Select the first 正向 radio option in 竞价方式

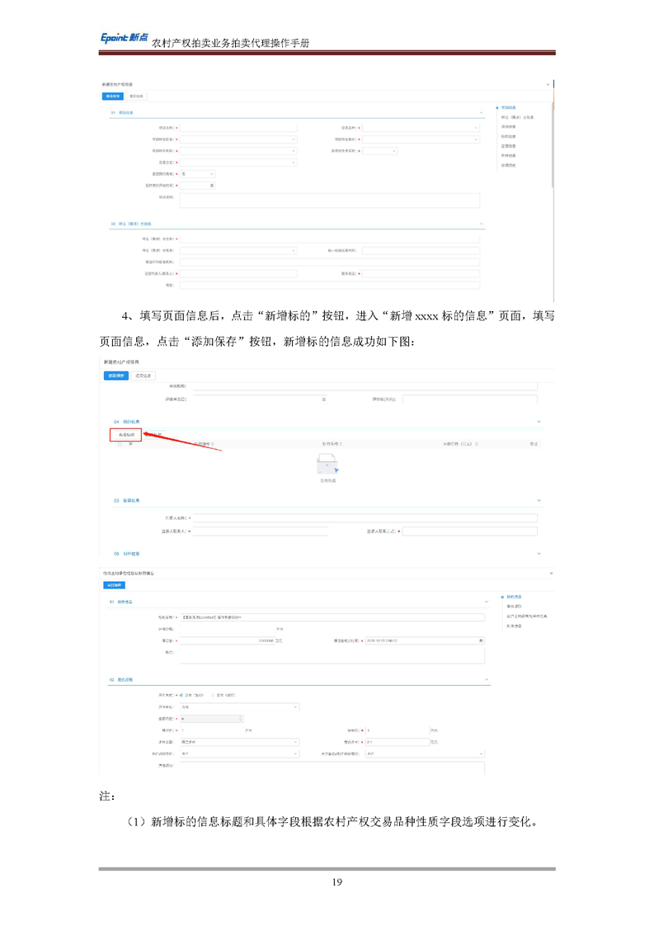tap(181, 695)
